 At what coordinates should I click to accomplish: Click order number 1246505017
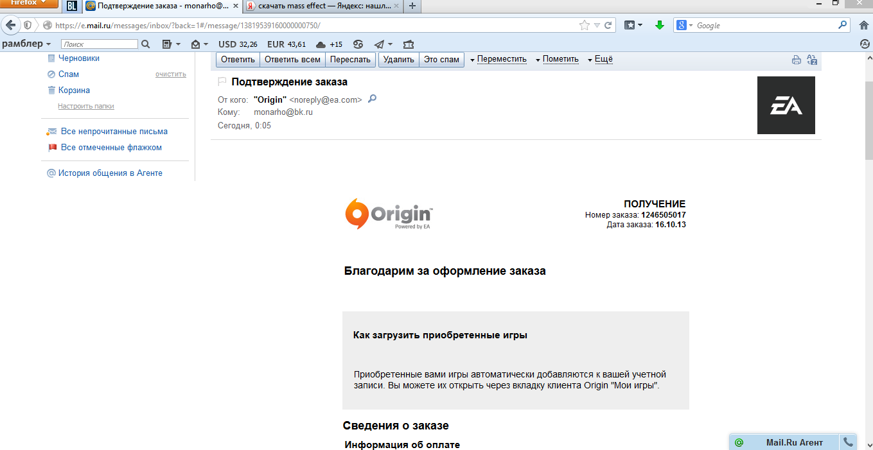point(664,214)
